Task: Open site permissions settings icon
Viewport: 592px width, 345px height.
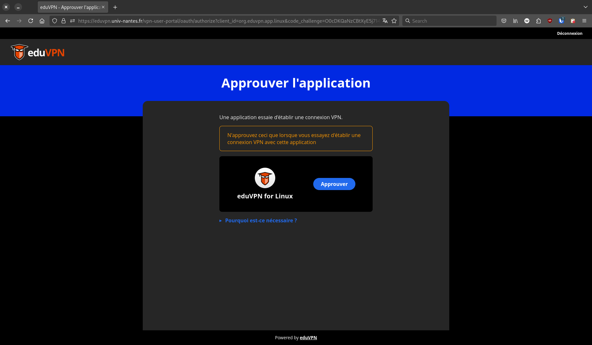Action: (x=72, y=21)
